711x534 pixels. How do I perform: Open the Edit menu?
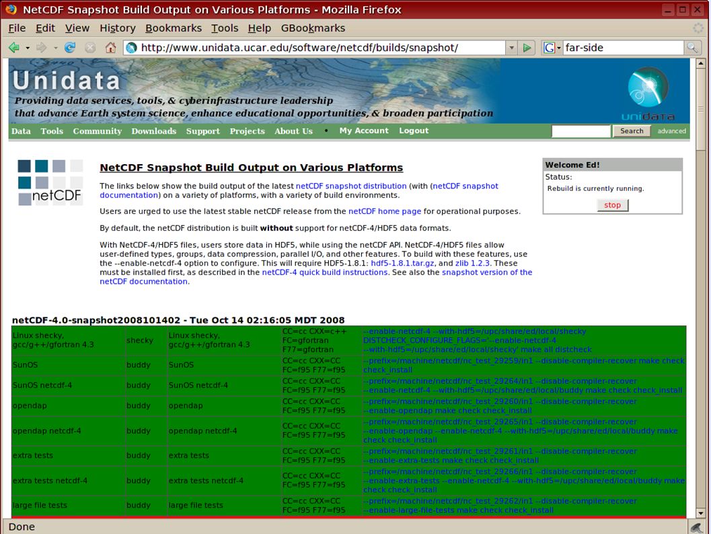coord(45,28)
